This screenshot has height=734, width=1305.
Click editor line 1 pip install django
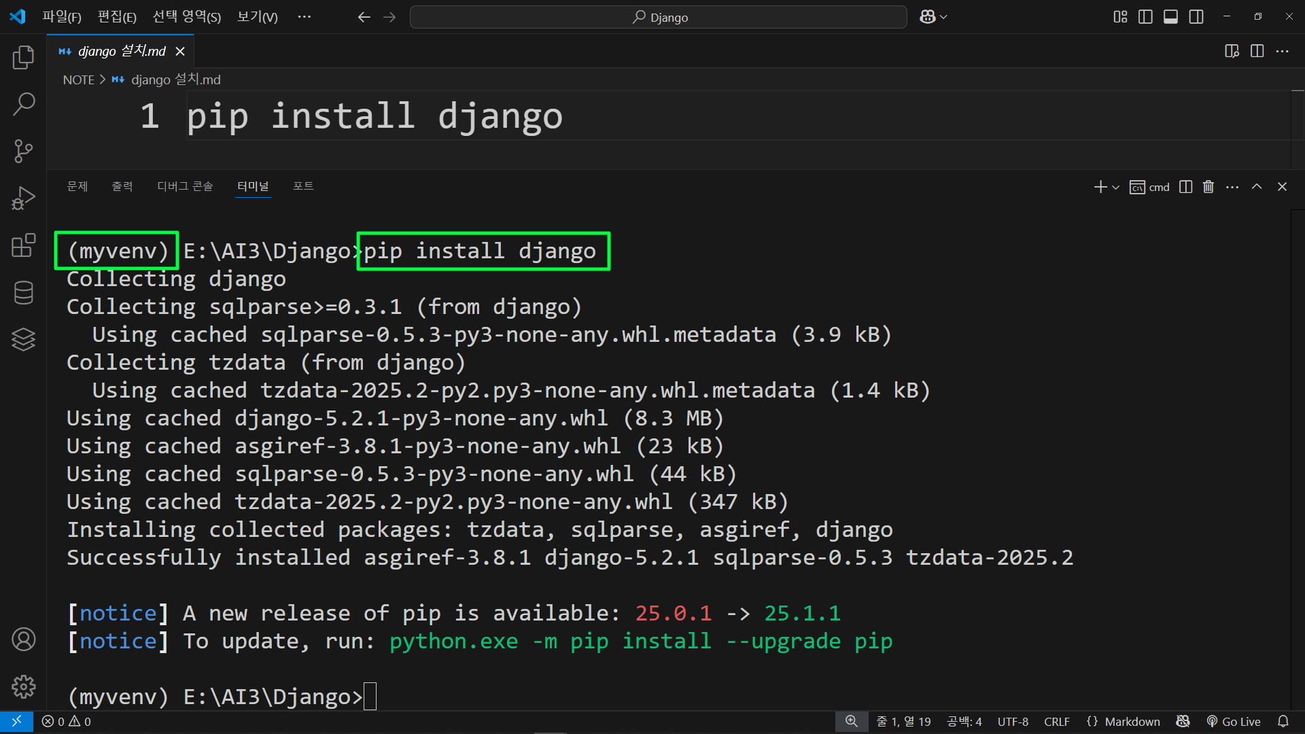point(375,116)
